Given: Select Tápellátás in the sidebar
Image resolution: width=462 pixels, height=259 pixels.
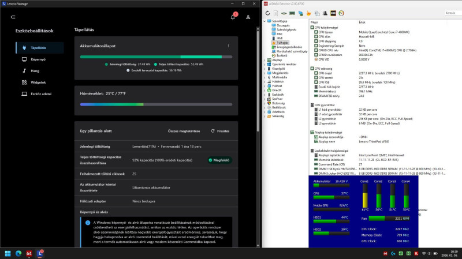Looking at the screenshot, I should click(40, 48).
